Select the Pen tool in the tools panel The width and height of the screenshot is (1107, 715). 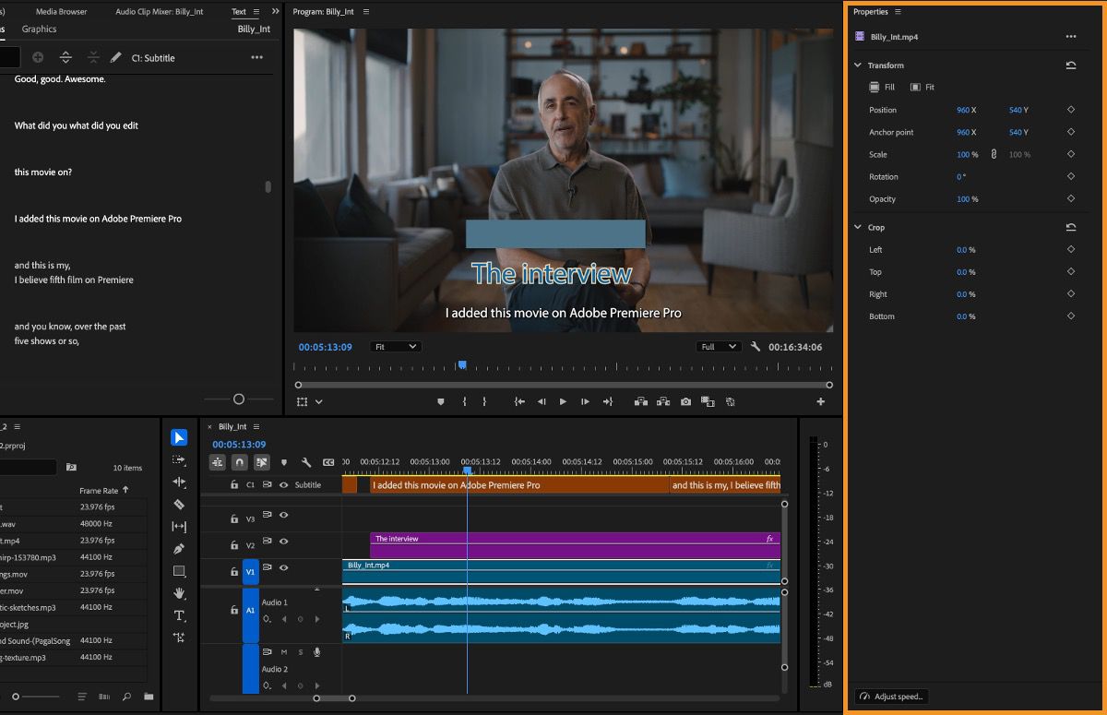click(x=179, y=548)
